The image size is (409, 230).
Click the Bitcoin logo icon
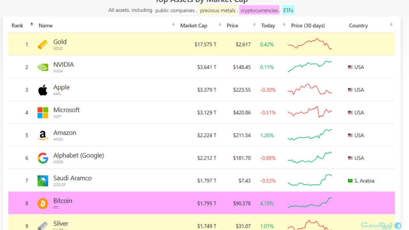coord(43,203)
